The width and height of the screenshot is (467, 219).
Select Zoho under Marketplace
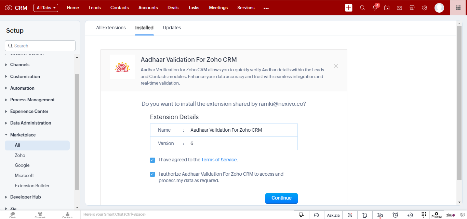pos(20,155)
